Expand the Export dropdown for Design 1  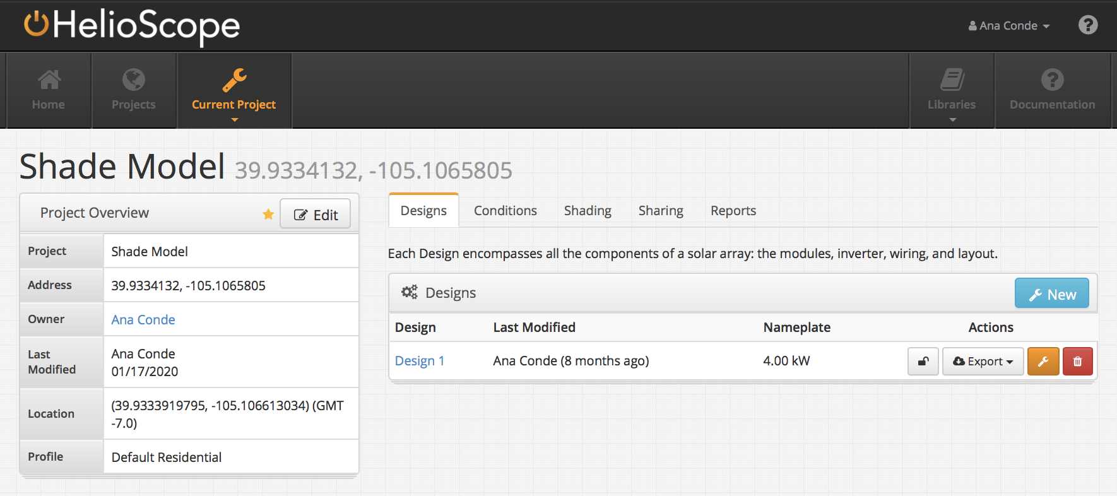(983, 362)
